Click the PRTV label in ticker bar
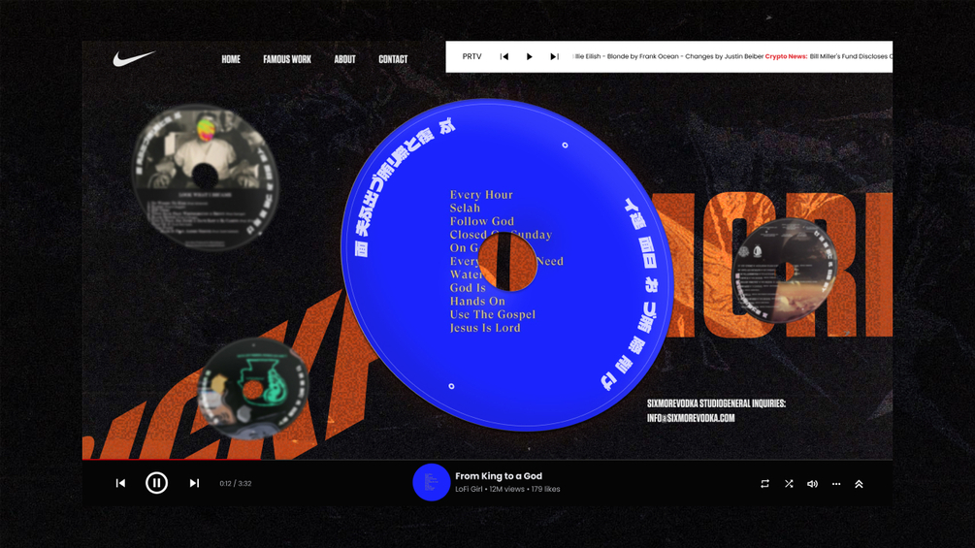Viewport: 975px width, 548px height. coord(471,56)
